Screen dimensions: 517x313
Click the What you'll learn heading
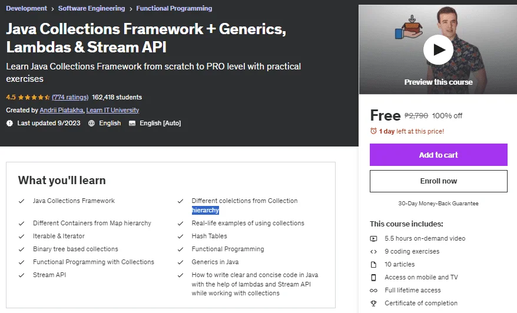point(62,180)
